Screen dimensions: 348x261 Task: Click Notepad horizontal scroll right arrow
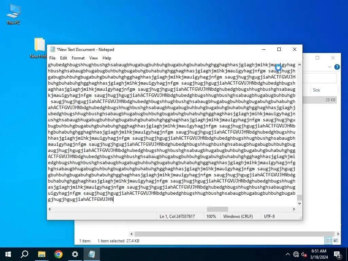pos(294,209)
